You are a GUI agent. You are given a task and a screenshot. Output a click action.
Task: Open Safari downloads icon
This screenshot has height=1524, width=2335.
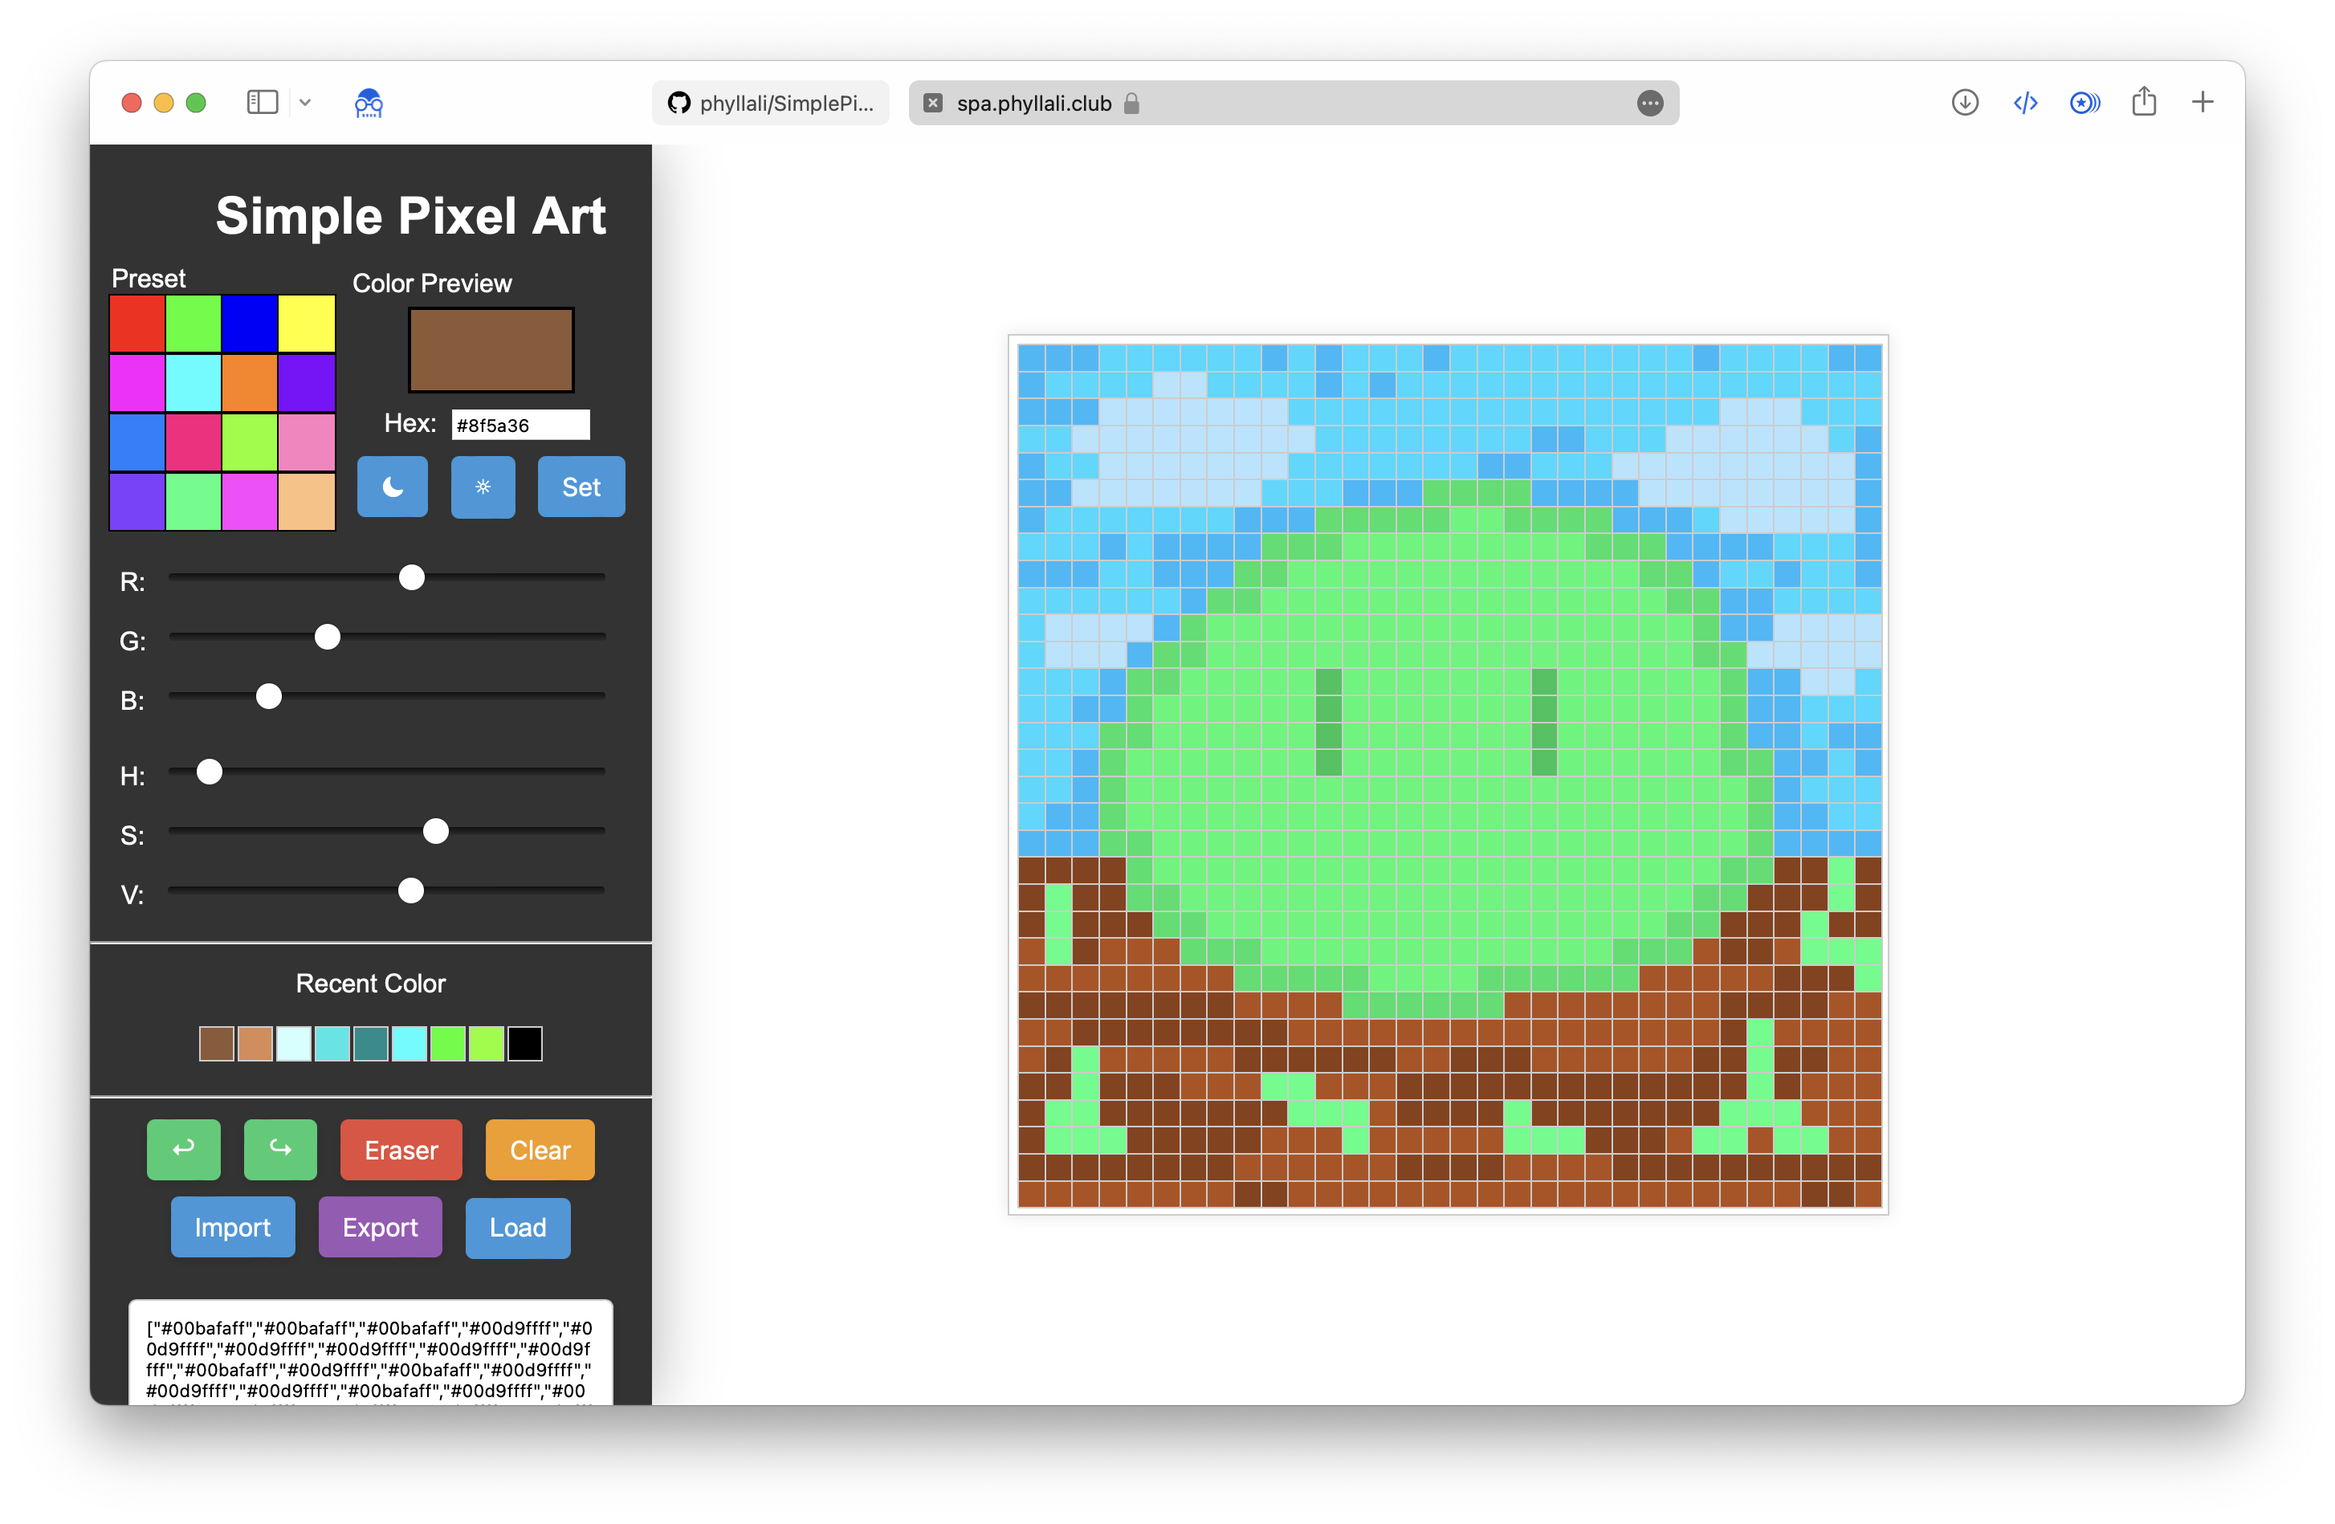coord(1964,102)
